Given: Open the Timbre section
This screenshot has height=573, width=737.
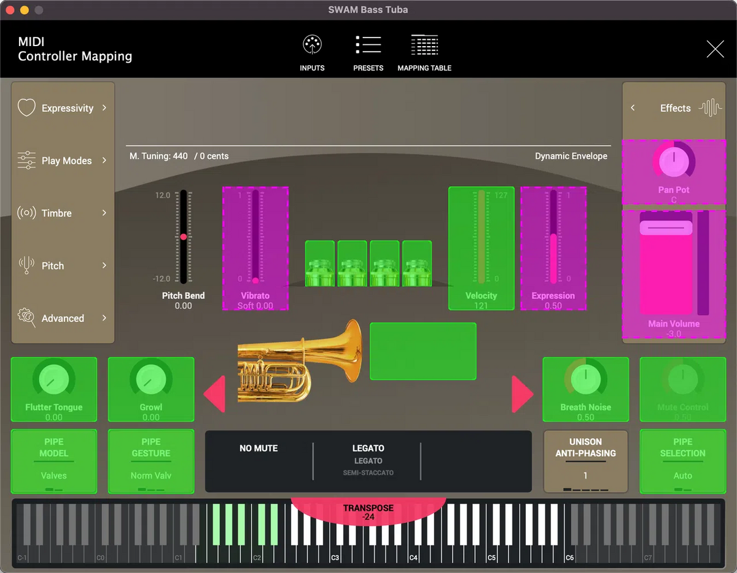Looking at the screenshot, I should click(x=26, y=213).
